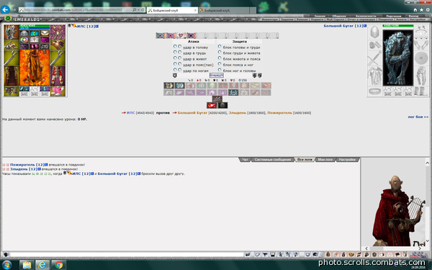This screenshot has width=432, height=270.
Task: Click the funnel filter icon in chat bar
Action: pyautogui.click(x=265, y=255)
